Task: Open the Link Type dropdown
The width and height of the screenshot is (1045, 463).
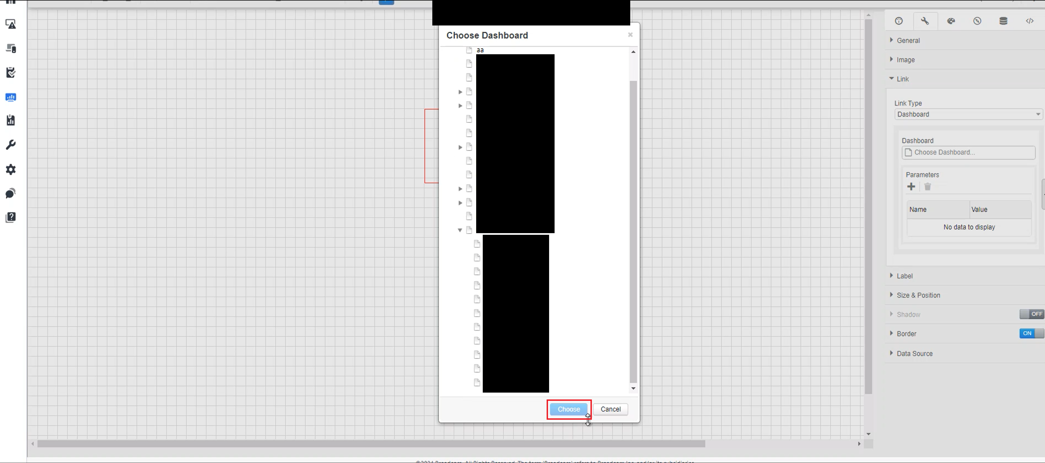Action: 968,114
